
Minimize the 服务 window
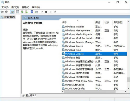click(x=109, y=2)
